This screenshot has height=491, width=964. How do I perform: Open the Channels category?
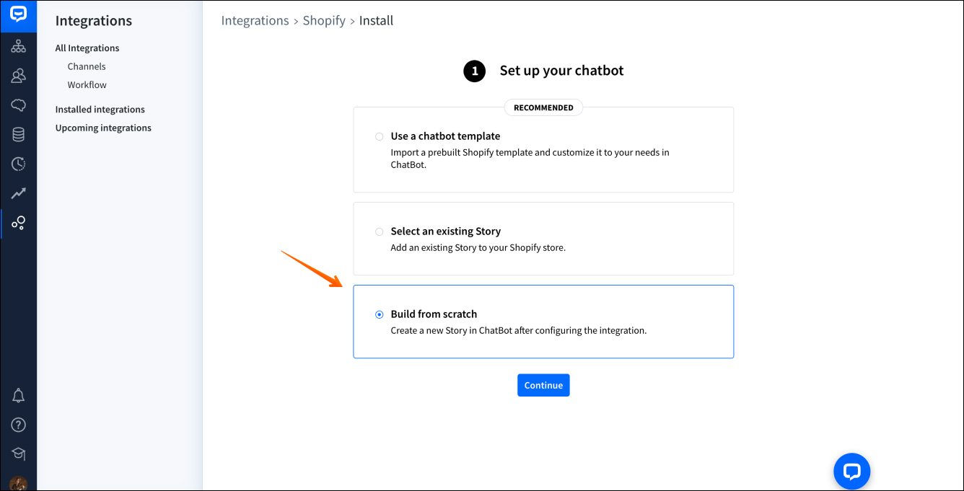coord(87,66)
